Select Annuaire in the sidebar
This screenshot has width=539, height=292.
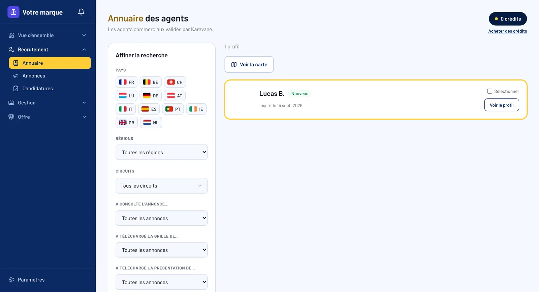[x=50, y=63]
